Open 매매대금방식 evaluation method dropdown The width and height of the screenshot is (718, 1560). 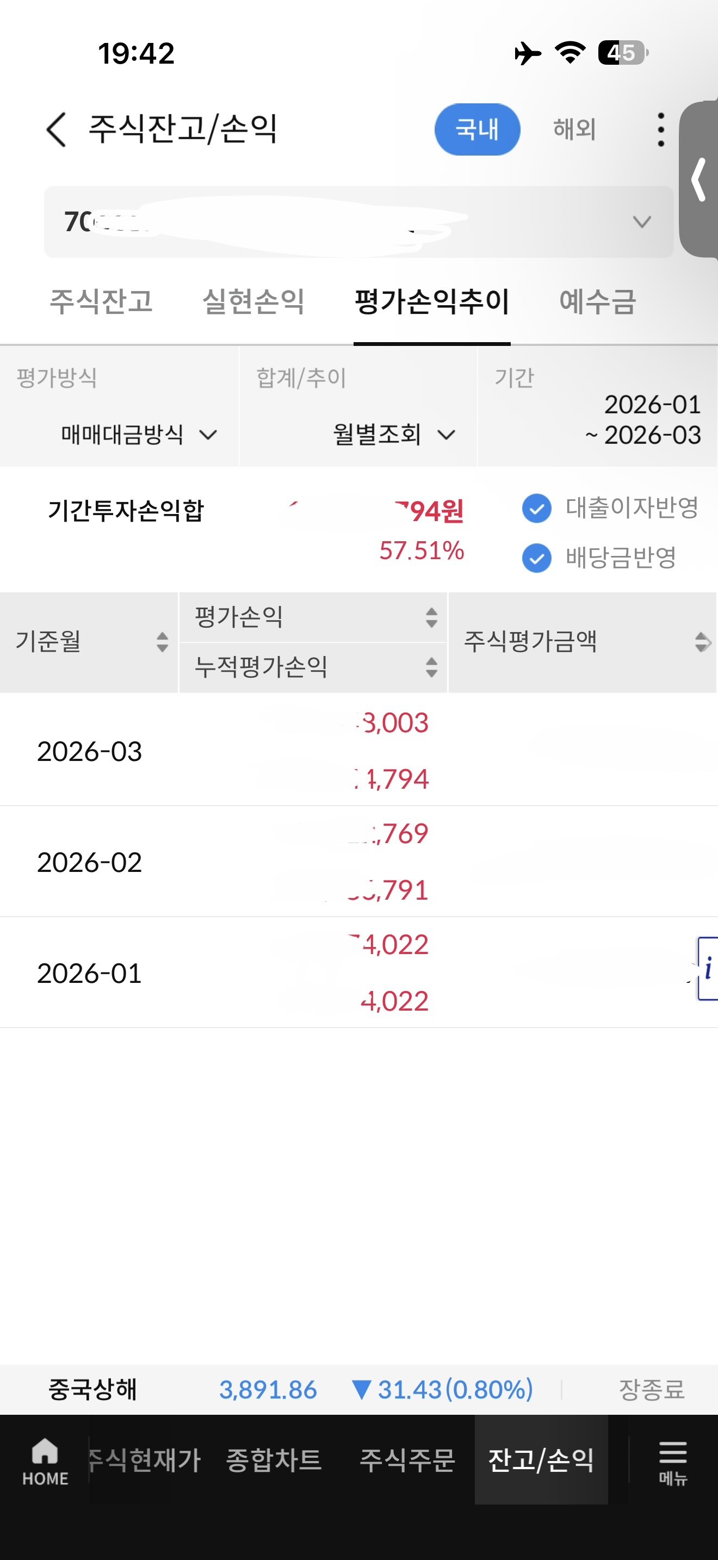point(138,434)
